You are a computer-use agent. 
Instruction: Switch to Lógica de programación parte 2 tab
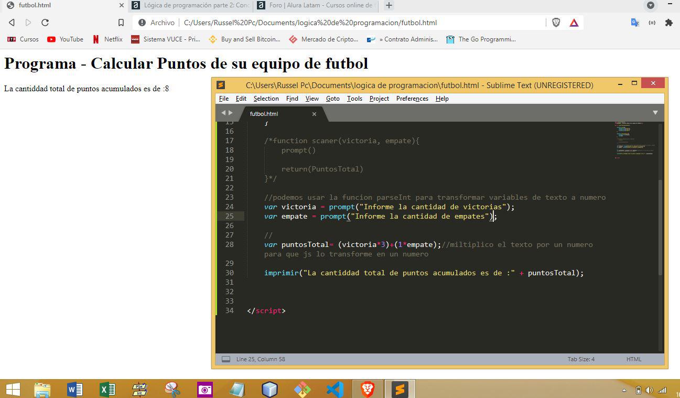point(190,5)
